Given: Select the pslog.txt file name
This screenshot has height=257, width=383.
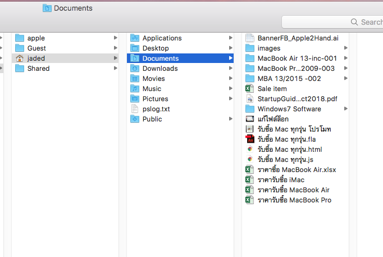Looking at the screenshot, I should [x=156, y=109].
